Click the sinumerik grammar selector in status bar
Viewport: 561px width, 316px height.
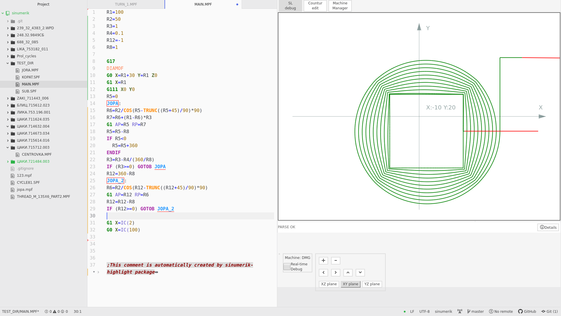coord(443,312)
